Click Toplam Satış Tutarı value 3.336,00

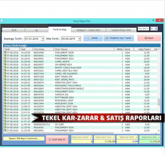point(105,141)
